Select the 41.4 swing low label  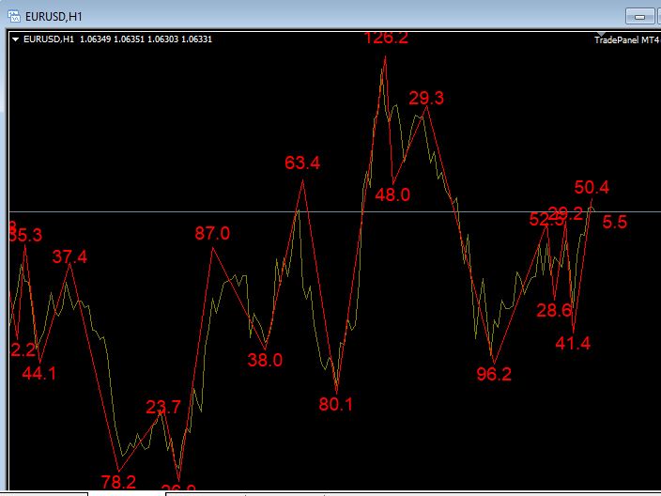click(x=573, y=343)
